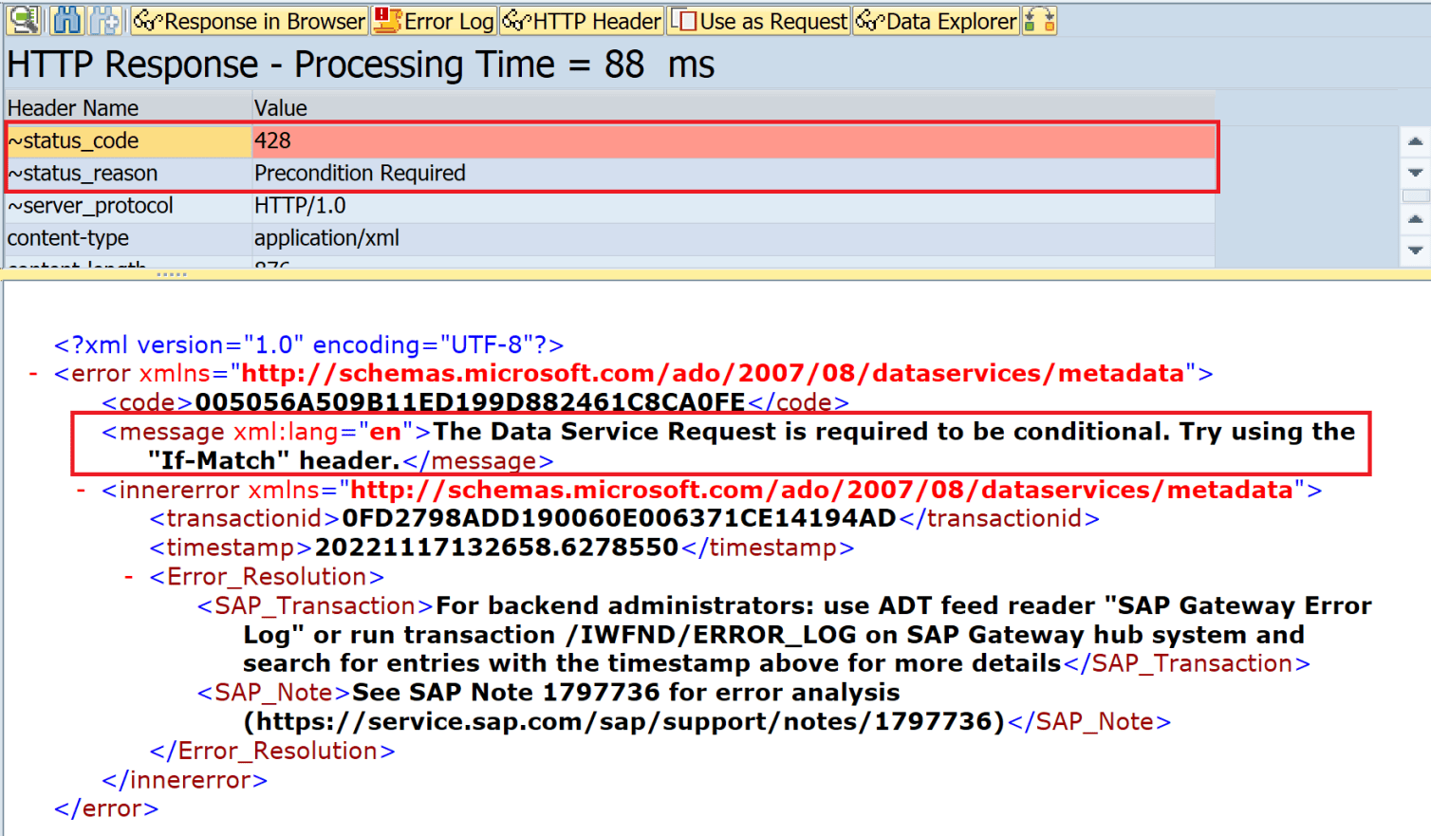Viewport: 1431px width, 836px height.
Task: Select the Precondition Required value
Action: pyautogui.click(x=734, y=174)
